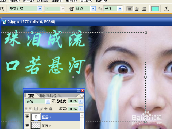Toggle lock position icon

tap(46, 109)
